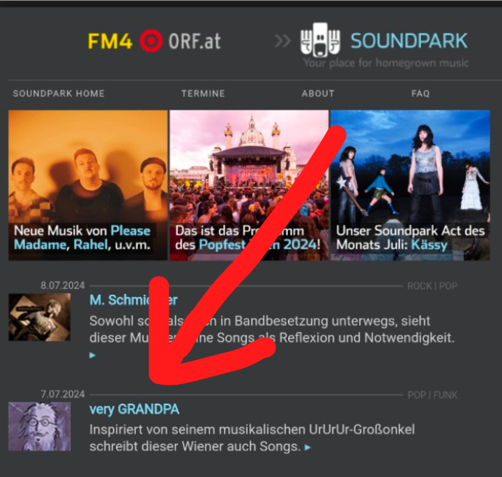The height and width of the screenshot is (477, 502).
Task: Click the arrow after very GRANDPA description
Action: pyautogui.click(x=308, y=447)
